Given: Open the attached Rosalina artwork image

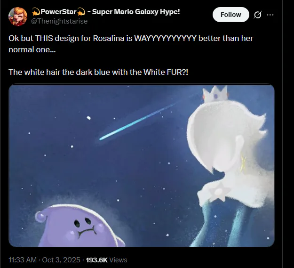Looking at the screenshot, I should point(141,165).
